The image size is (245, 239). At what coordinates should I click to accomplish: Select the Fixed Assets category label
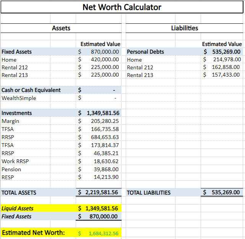pyautogui.click(x=16, y=52)
